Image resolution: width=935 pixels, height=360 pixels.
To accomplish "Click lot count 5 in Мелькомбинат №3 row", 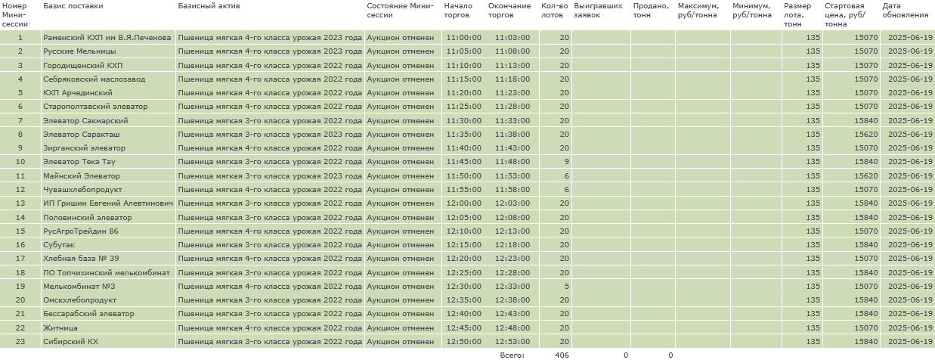I will pyautogui.click(x=556, y=287).
